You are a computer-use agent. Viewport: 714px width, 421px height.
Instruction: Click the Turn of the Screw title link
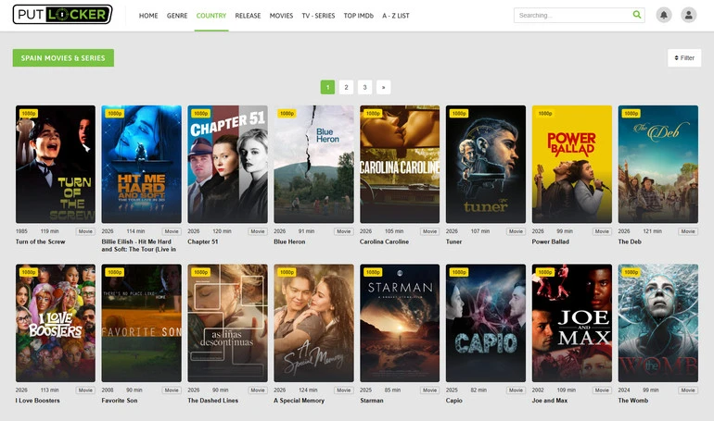click(x=41, y=241)
